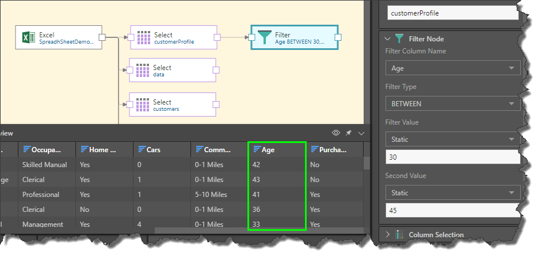Click the Select customers node grid icon
This screenshot has height=259, width=542.
(143, 105)
